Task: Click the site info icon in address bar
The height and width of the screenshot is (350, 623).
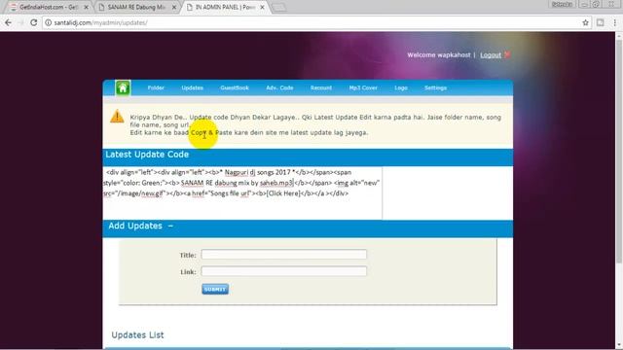Action: [x=48, y=22]
